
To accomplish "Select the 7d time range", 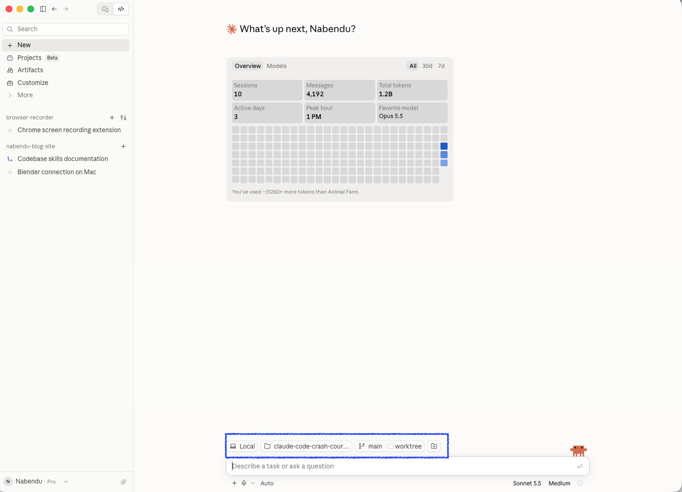I will tap(441, 66).
